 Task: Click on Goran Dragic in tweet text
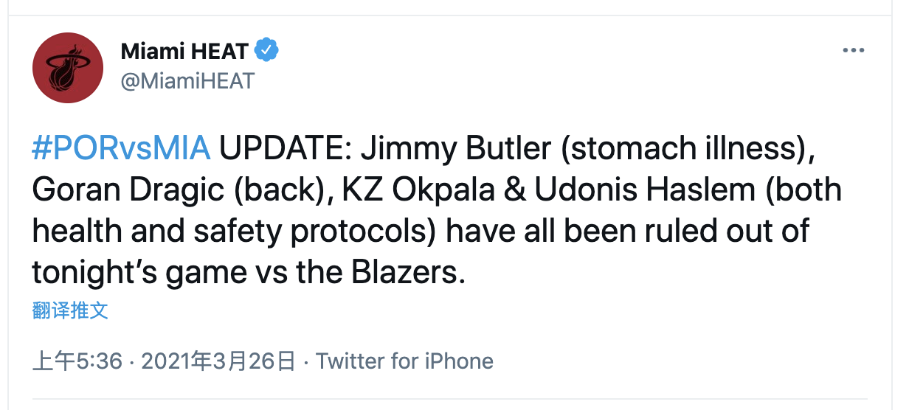coord(128,190)
